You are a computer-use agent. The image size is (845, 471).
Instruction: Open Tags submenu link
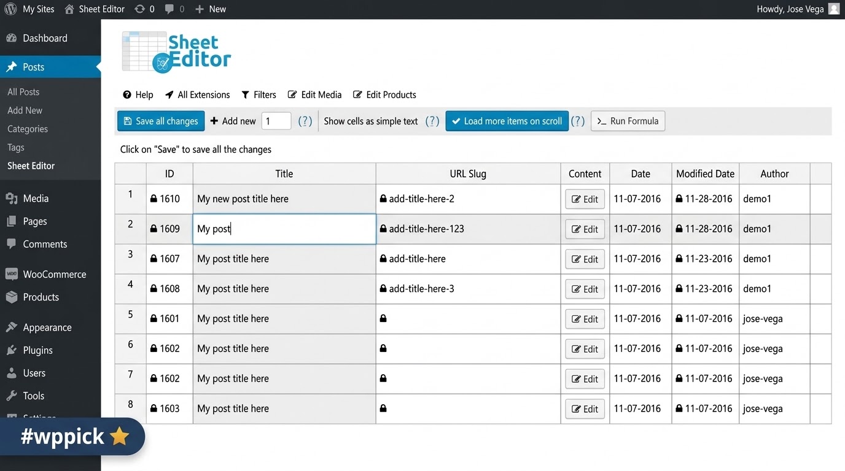pos(16,147)
